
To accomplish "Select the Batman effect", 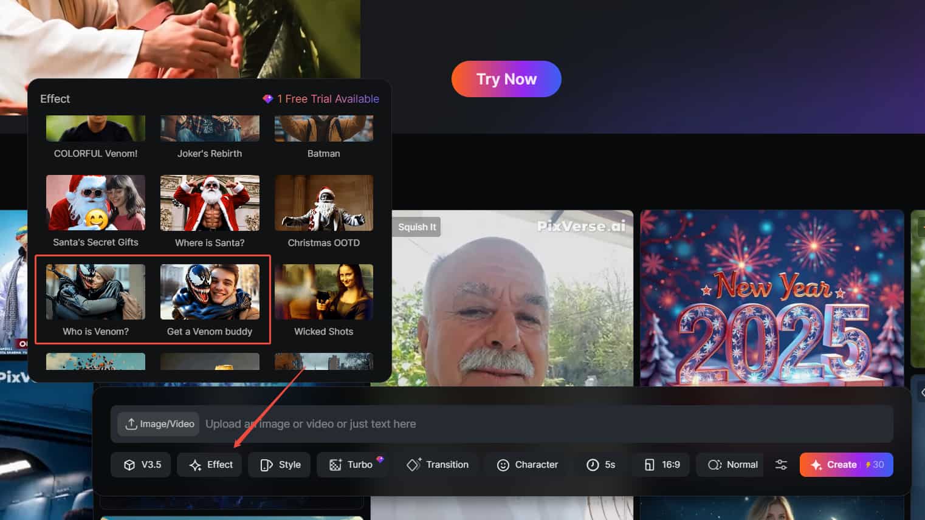I will tap(324, 138).
